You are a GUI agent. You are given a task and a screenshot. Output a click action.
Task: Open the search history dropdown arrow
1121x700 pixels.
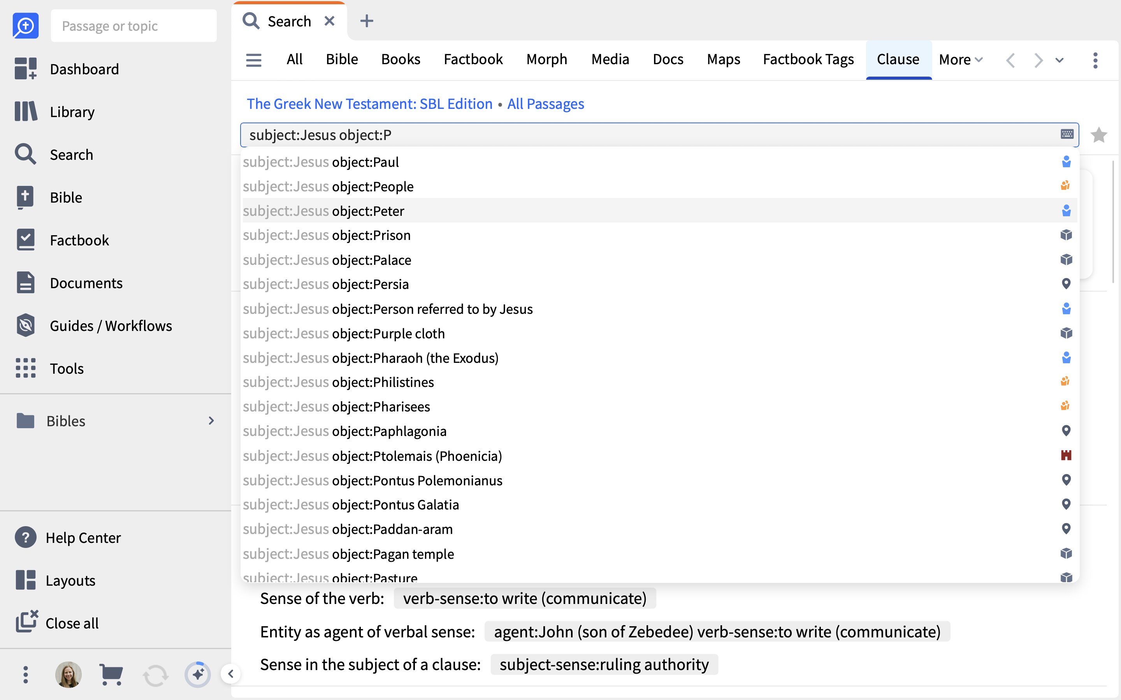1060,60
